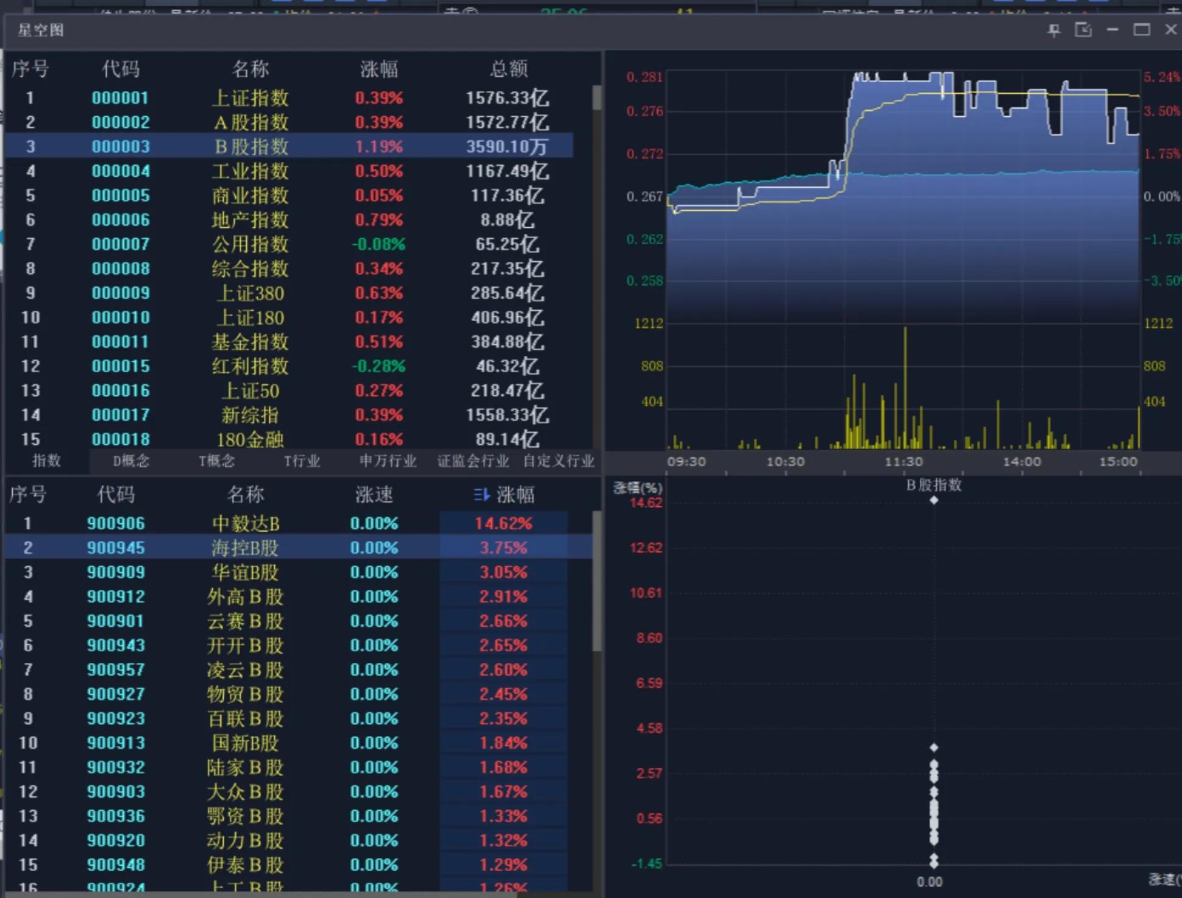
Task: Click the top diamond marker in scatter plot
Action: click(x=934, y=500)
